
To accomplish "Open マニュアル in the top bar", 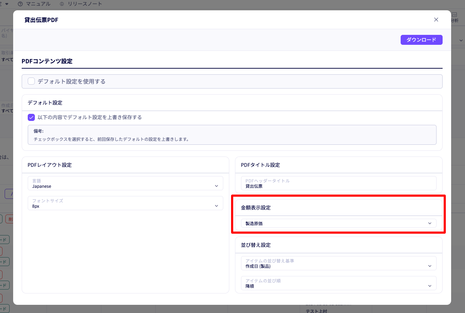I will (x=38, y=4).
